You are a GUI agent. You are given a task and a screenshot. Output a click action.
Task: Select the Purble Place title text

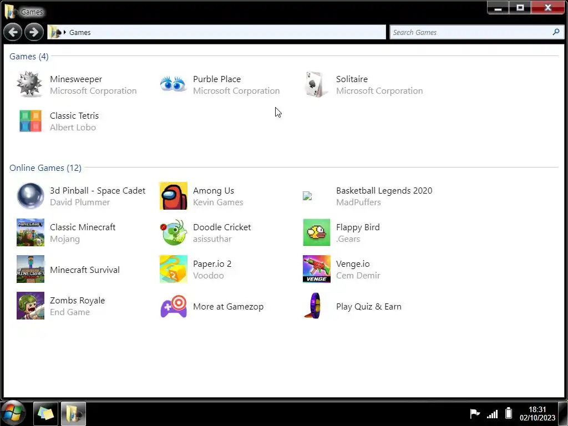click(x=217, y=79)
